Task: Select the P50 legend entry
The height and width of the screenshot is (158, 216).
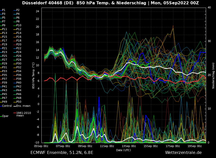Action: click(19, 102)
